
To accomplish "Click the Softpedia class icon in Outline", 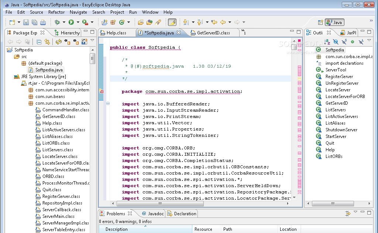I will pos(319,50).
